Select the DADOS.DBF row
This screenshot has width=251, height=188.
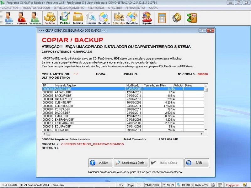(123, 113)
